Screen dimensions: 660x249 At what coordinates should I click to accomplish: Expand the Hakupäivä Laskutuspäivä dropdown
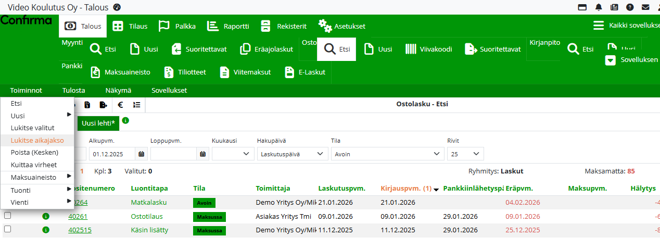[293, 154]
